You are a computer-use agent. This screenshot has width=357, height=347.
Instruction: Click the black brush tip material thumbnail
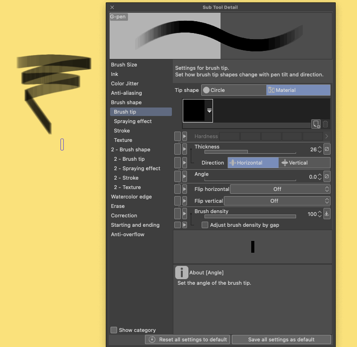point(194,111)
